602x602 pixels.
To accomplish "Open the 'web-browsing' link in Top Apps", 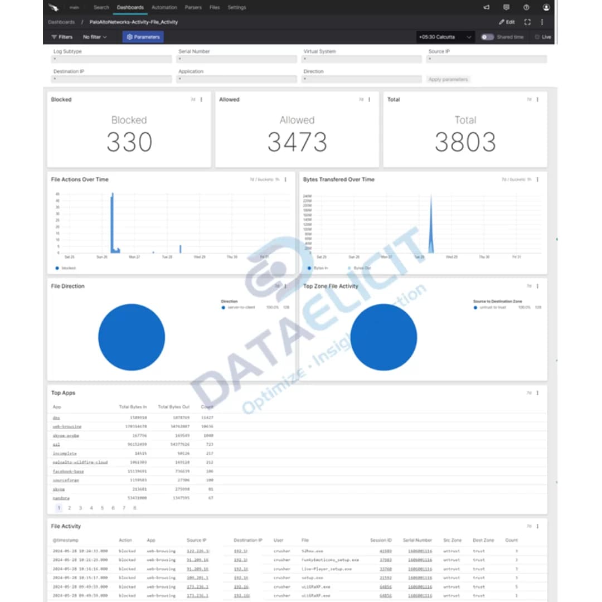I will [67, 426].
